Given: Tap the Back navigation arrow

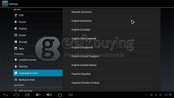Looking at the screenshot, I should coord(5,95).
